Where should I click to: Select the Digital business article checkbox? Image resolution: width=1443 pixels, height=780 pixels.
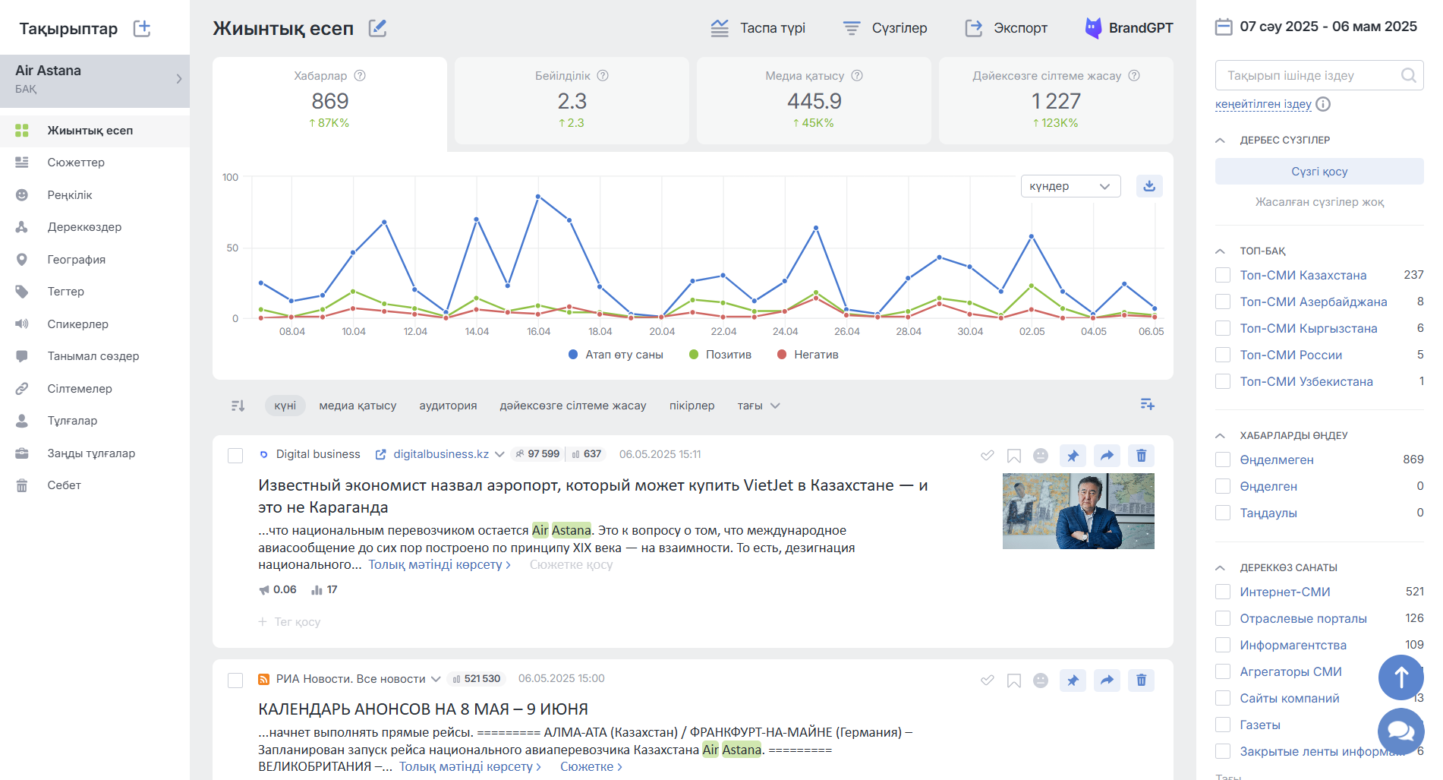[x=235, y=455]
